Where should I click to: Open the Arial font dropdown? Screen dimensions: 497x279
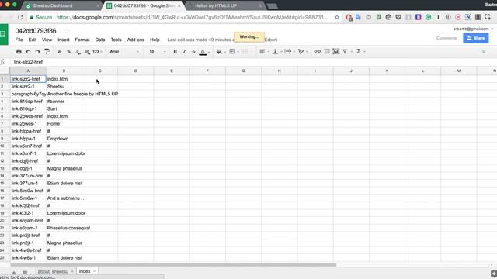point(124,52)
